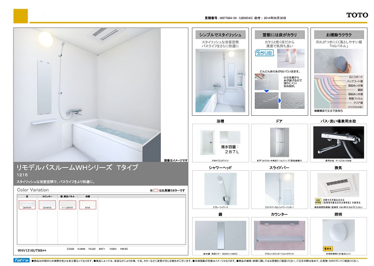Click the title リモデルバスルームWHシリーズ Tタイプ

(77, 168)
